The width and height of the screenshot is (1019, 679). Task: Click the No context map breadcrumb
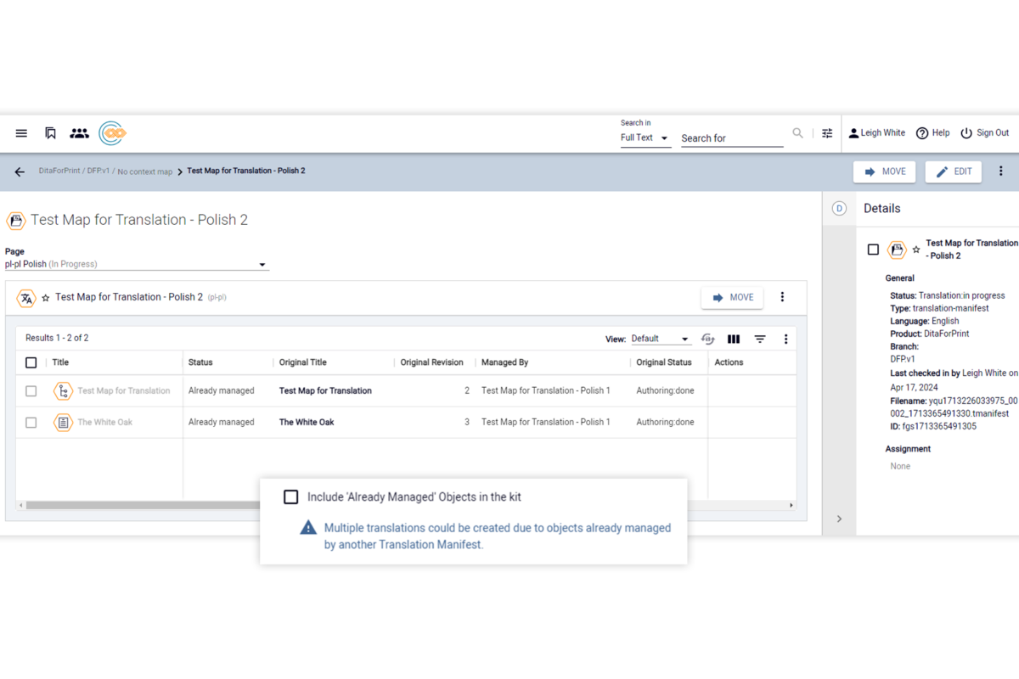[x=144, y=171]
